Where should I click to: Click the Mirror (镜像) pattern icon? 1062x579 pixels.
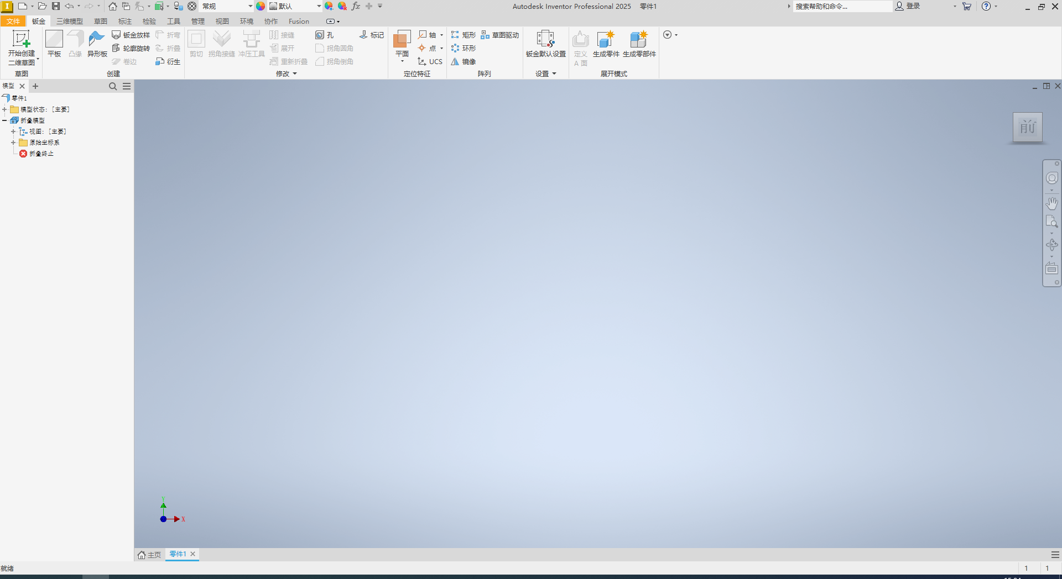[x=464, y=61]
